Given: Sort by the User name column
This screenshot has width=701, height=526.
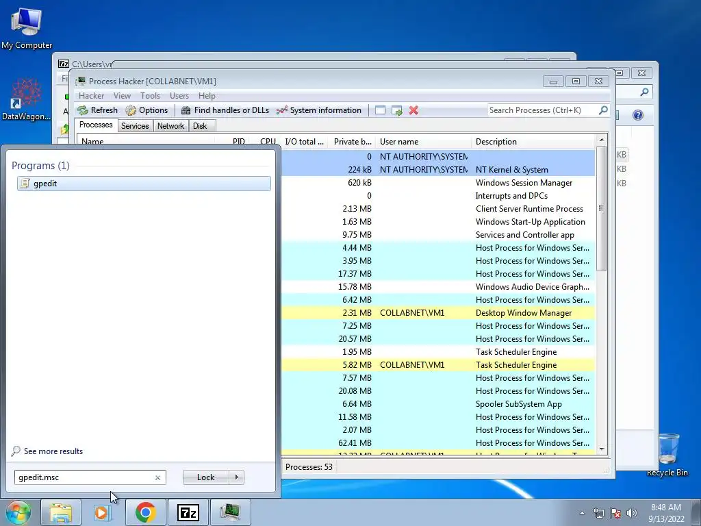Looking at the screenshot, I should (x=423, y=141).
